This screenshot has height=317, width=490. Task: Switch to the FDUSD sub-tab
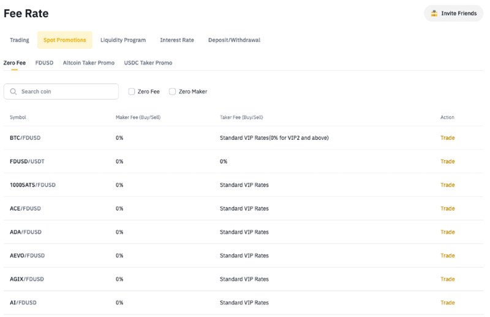(x=45, y=63)
